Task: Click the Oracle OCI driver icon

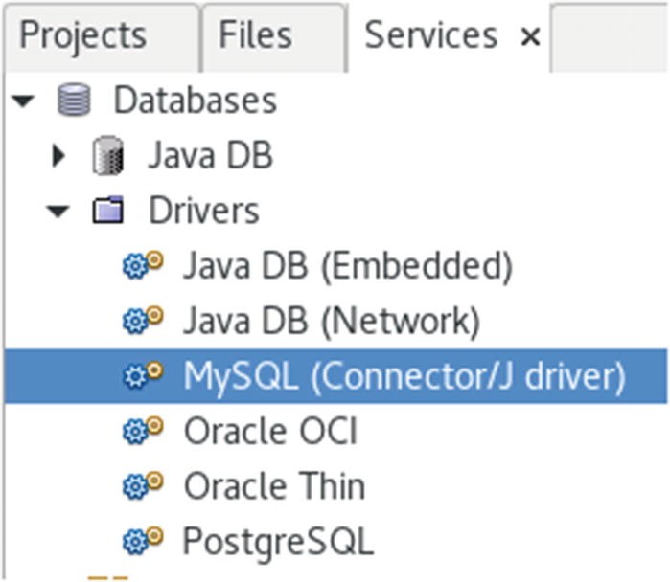Action: tap(143, 430)
